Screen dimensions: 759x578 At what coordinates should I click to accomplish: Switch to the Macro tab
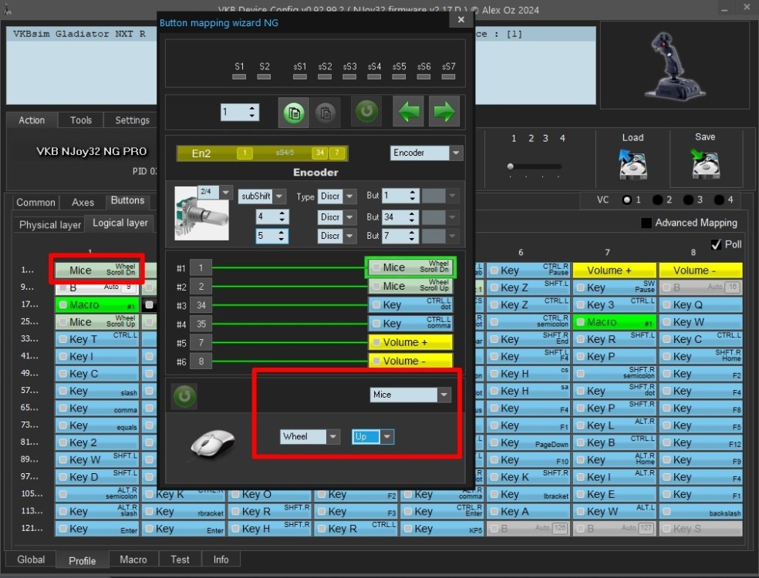[x=133, y=560]
